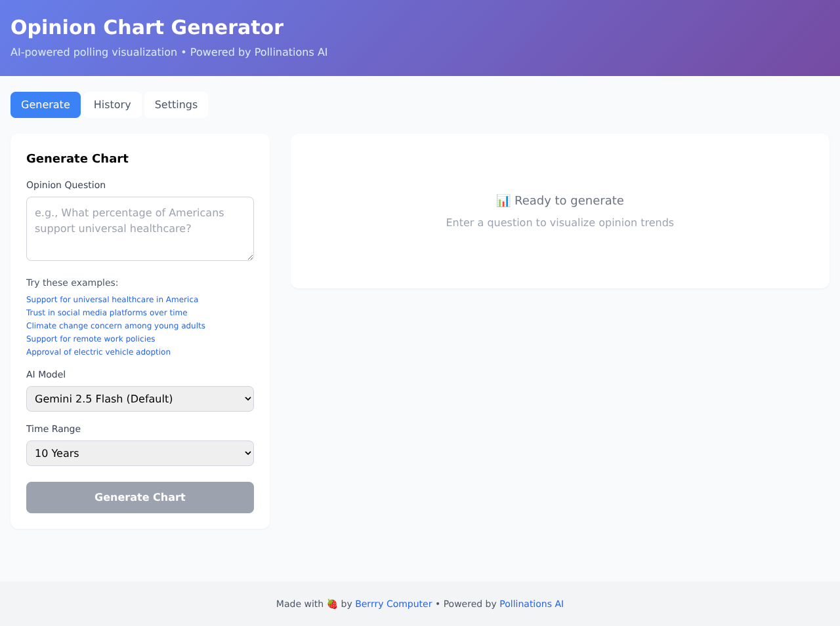Select the Generate tab

tap(45, 105)
